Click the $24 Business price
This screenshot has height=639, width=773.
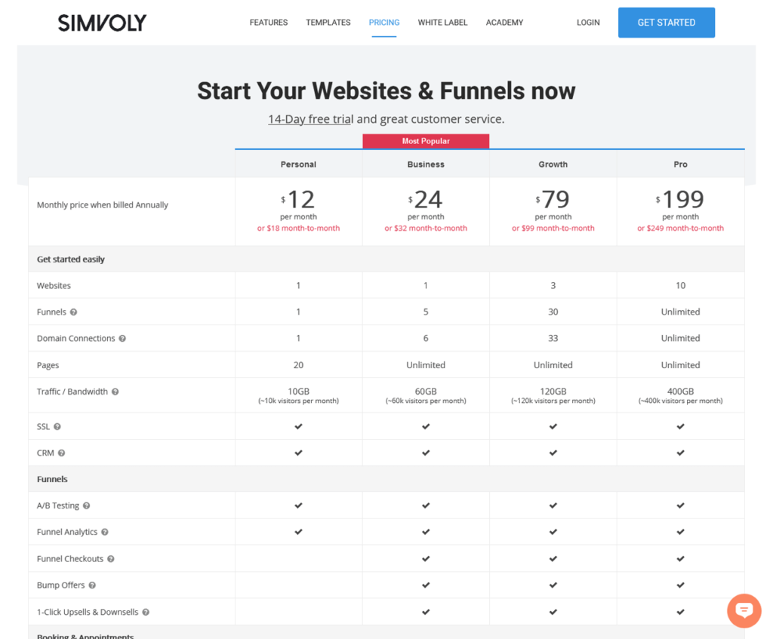point(426,199)
